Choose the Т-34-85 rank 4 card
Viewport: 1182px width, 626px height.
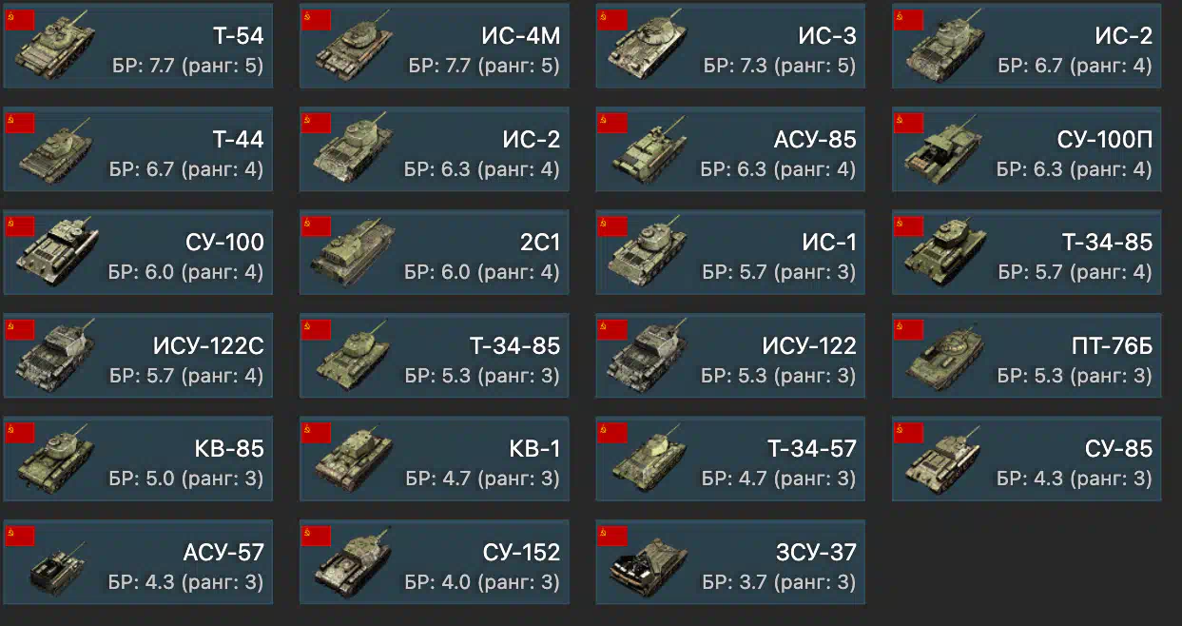tap(1026, 252)
